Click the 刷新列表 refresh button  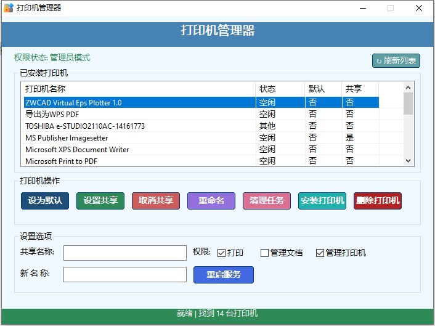pos(396,60)
